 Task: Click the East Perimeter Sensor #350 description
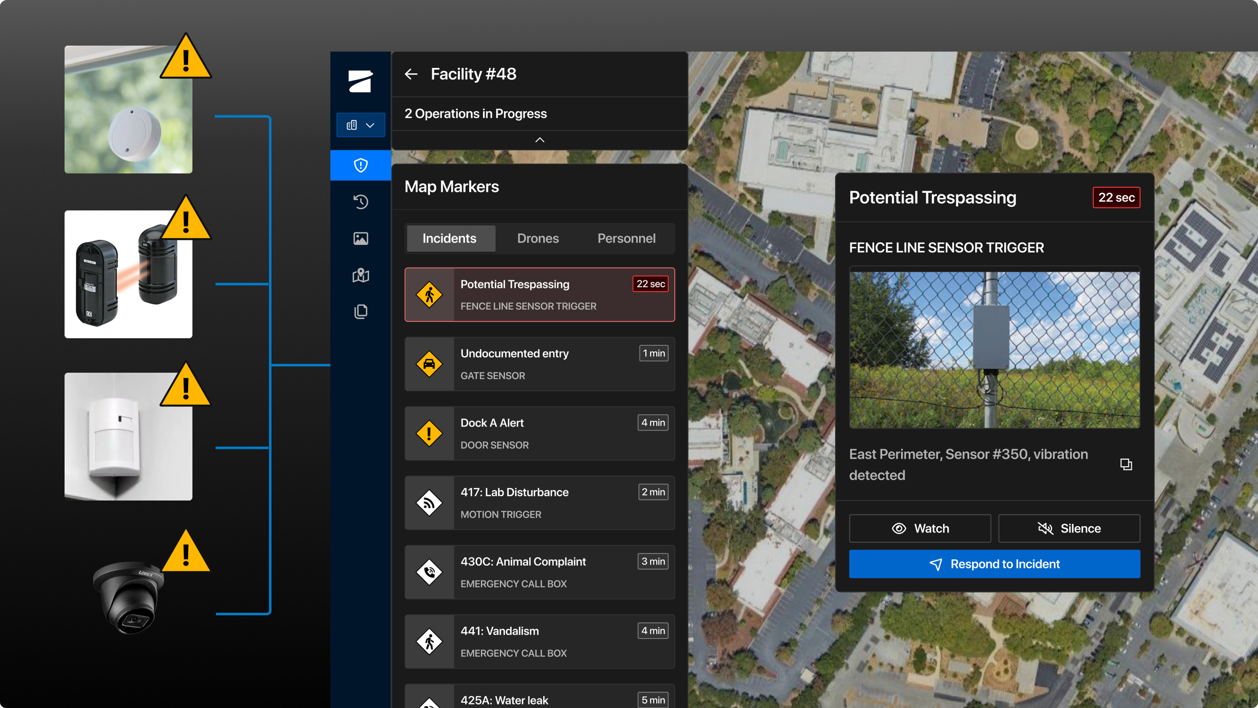click(x=968, y=464)
